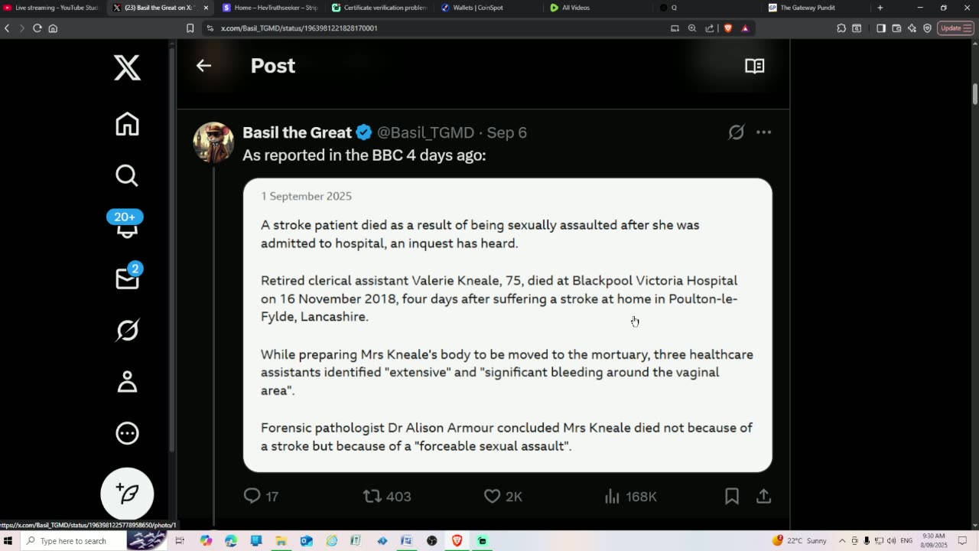Screen dimensions: 979x551
Task: Open the @Basil_TGMD profile handle link
Action: tap(425, 132)
